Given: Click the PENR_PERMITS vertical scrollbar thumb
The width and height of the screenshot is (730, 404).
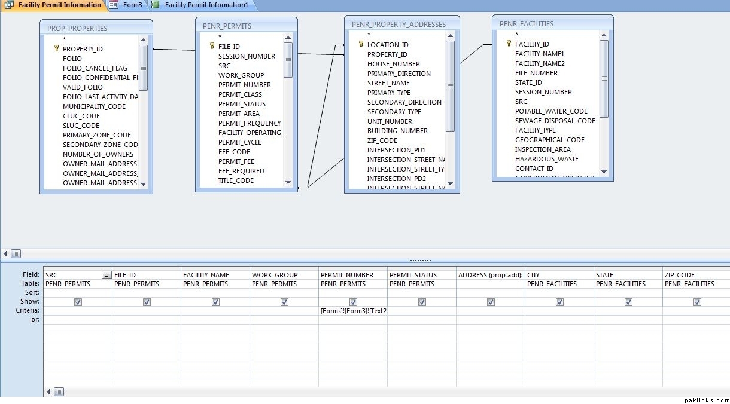Looking at the screenshot, I should [x=288, y=59].
